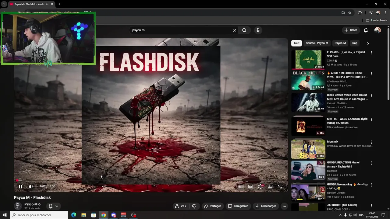Click channel name 'Afro House Mix DJ'

[337, 82]
